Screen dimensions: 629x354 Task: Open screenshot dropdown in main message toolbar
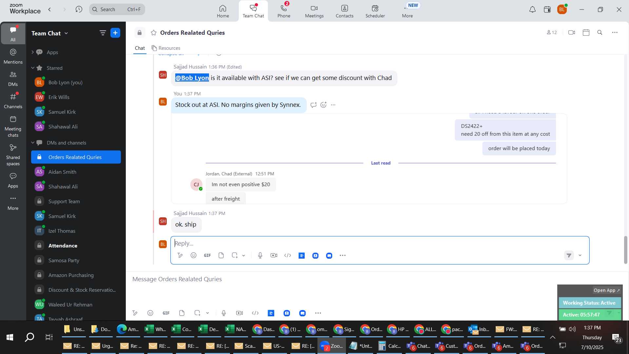tap(208, 313)
